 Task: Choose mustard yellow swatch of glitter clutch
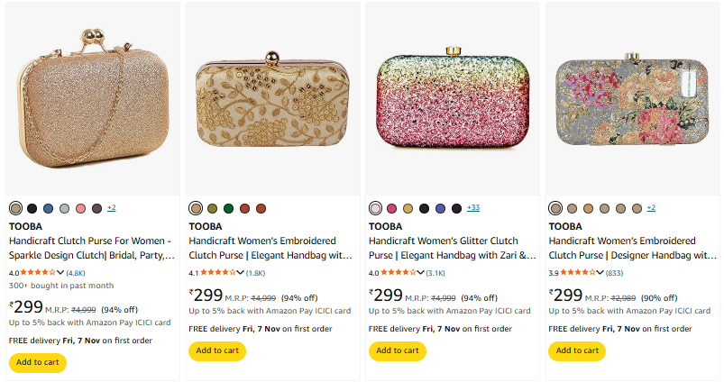coord(408,208)
